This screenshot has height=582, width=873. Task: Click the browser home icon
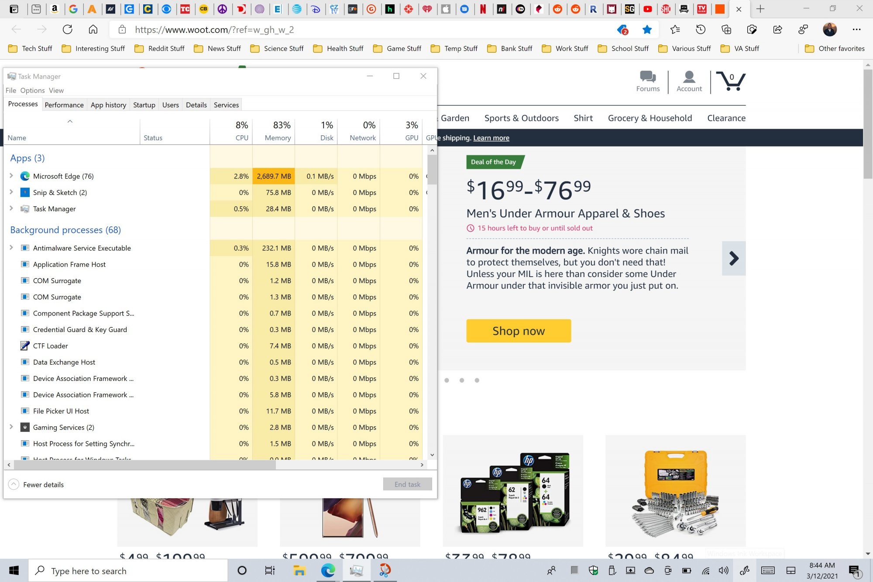tap(93, 30)
